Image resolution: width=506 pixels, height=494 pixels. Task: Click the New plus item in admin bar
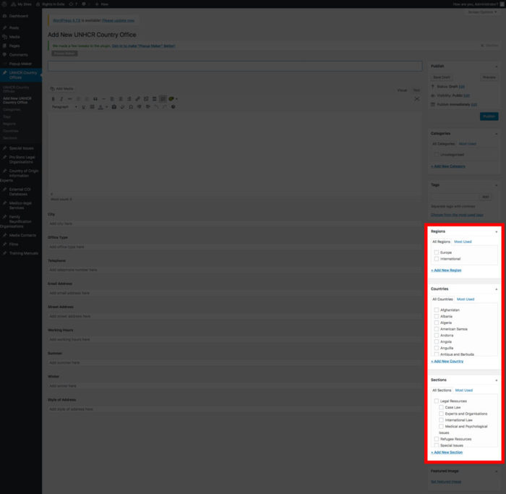tap(102, 4)
